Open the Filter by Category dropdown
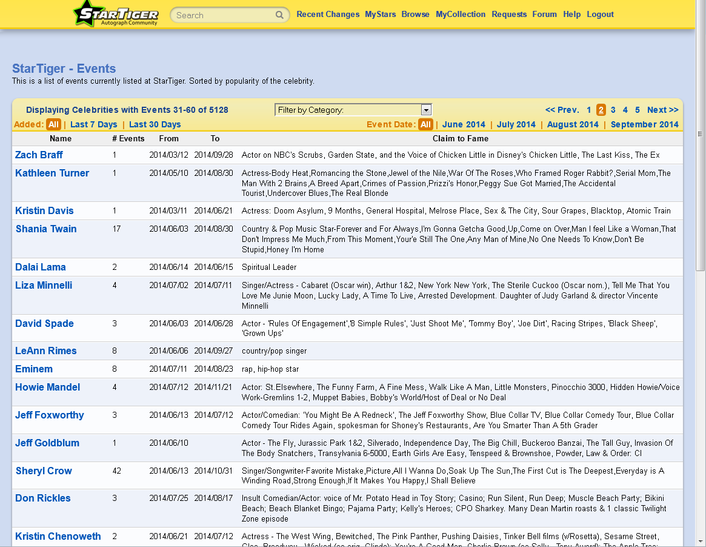The image size is (706, 547). [x=353, y=110]
